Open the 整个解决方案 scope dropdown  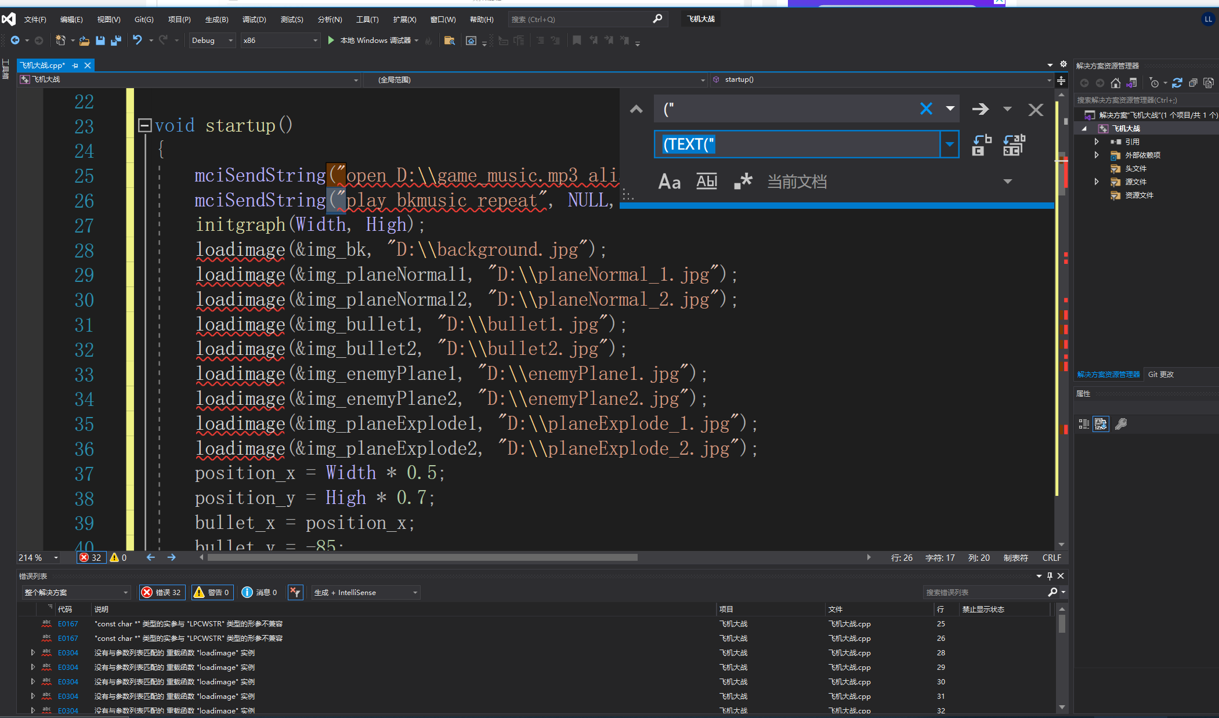click(76, 592)
